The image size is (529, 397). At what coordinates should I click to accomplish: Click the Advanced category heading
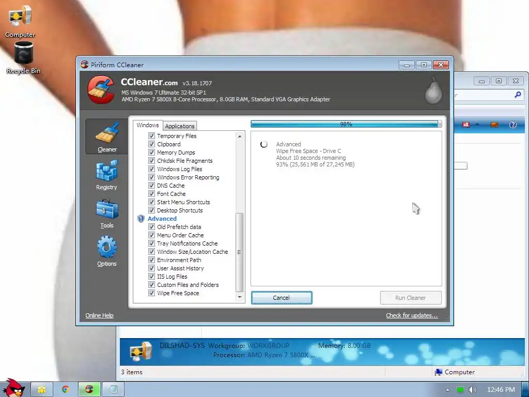162,219
